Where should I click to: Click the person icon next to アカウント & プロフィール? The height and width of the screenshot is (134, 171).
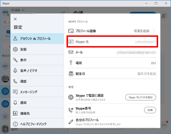[15, 39]
